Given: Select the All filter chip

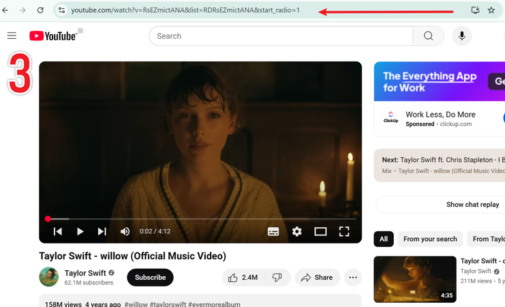Looking at the screenshot, I should (x=384, y=239).
